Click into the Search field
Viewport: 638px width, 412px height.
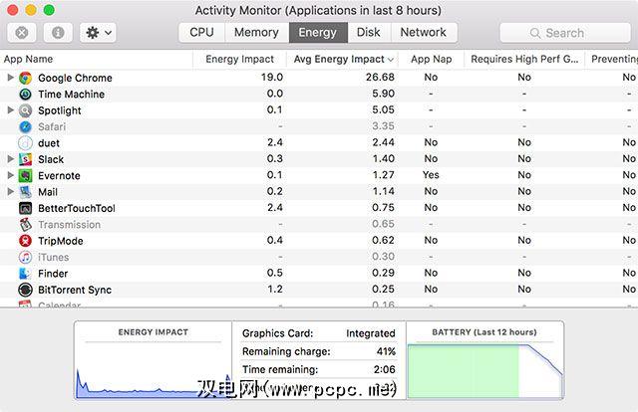[565, 33]
